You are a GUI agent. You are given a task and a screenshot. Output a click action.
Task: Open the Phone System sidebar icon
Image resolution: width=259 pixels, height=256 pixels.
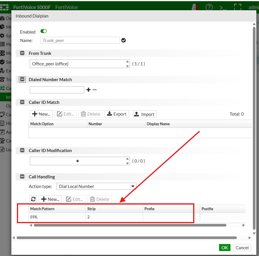pyautogui.click(x=2, y=44)
